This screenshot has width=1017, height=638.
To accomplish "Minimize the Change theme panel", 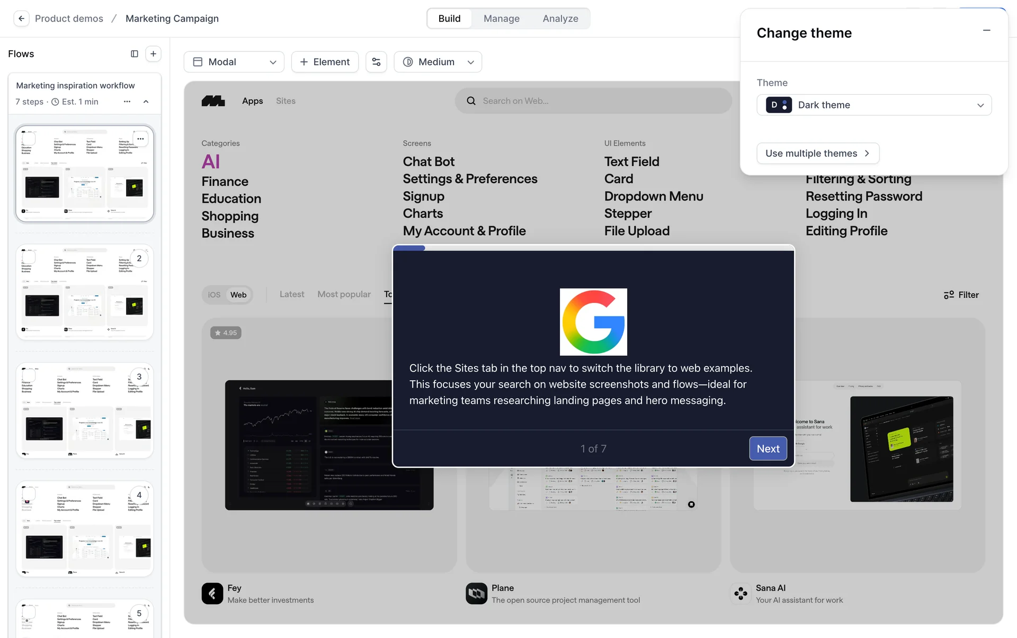I will tap(986, 31).
